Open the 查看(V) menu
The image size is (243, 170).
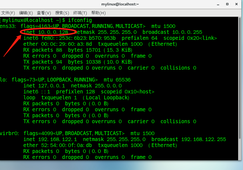[x=44, y=13]
